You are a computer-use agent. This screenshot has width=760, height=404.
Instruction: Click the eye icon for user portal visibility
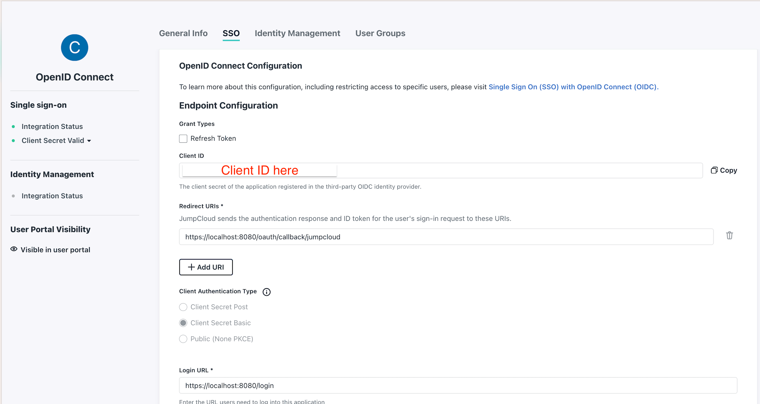pyautogui.click(x=14, y=249)
